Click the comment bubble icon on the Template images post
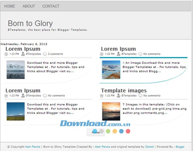This screenshot has width=193, height=151. coord(140,96)
